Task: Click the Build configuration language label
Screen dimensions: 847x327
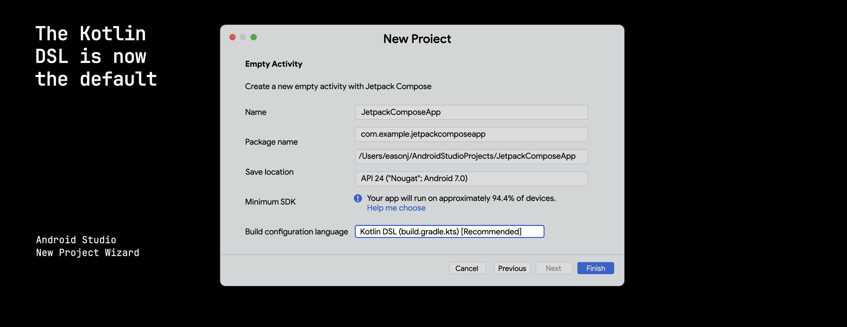Action: coord(296,232)
